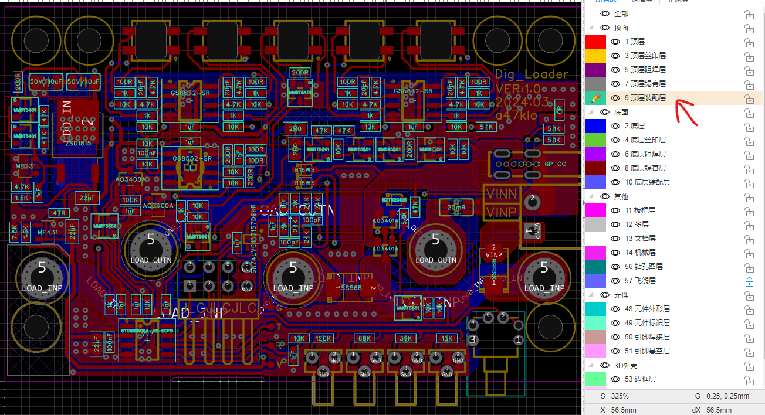Lock layer 10 底层装配层 padlock
Screen dimensions: 765x415
(749, 183)
